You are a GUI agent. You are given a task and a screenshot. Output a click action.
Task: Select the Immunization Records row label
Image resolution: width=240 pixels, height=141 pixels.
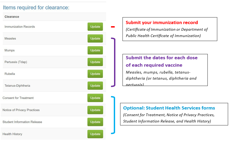[x=20, y=27]
